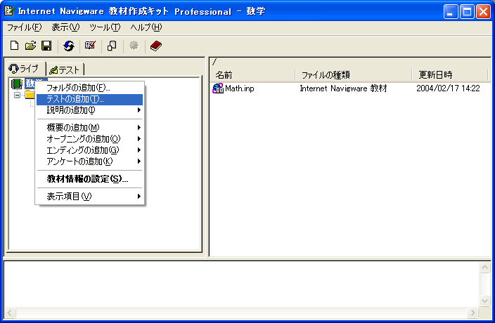The height and width of the screenshot is (323, 495).
Task: Maximize the Navigware window
Action: [x=467, y=12]
